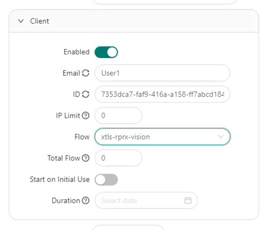Focus the Total Flow number field
The height and width of the screenshot is (230, 271).
(x=118, y=158)
